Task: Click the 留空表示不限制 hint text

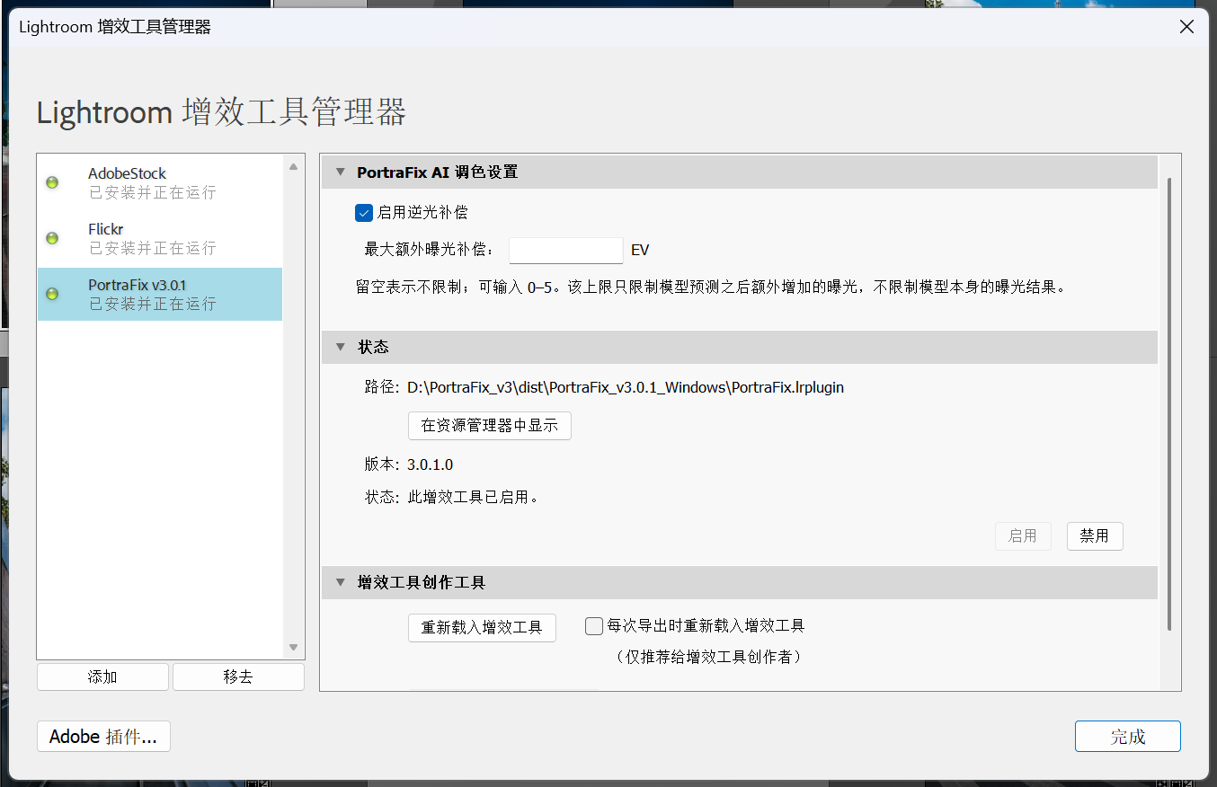Action: pos(710,289)
